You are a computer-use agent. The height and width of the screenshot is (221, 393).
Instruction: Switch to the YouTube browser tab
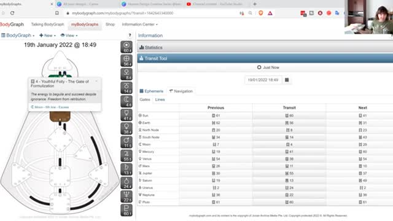click(216, 4)
